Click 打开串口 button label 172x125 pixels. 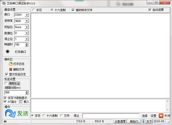click(x=20, y=52)
